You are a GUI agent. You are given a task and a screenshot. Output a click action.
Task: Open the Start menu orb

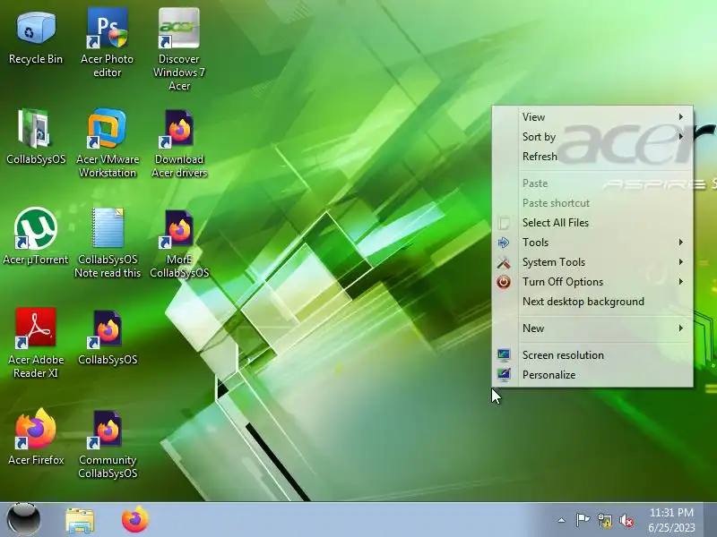[x=24, y=520]
